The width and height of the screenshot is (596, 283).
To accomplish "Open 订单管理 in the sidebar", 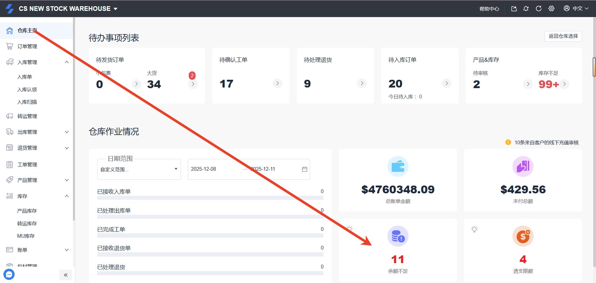I will [27, 47].
